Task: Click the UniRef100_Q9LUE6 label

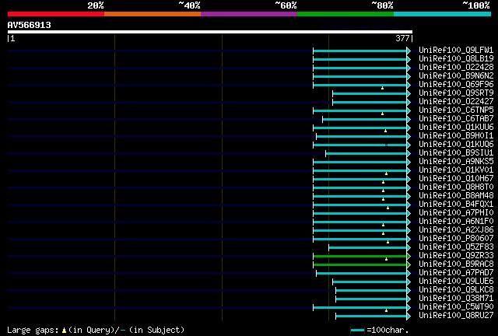Action: point(456,282)
